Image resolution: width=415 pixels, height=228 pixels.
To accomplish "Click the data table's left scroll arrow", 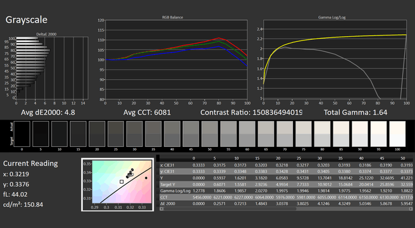I will coord(162,209).
